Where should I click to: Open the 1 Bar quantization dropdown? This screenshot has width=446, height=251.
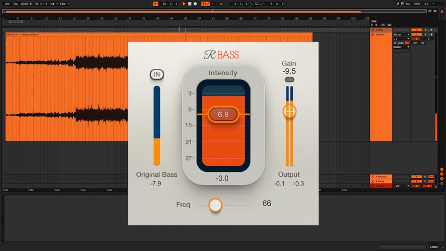tap(64, 3)
